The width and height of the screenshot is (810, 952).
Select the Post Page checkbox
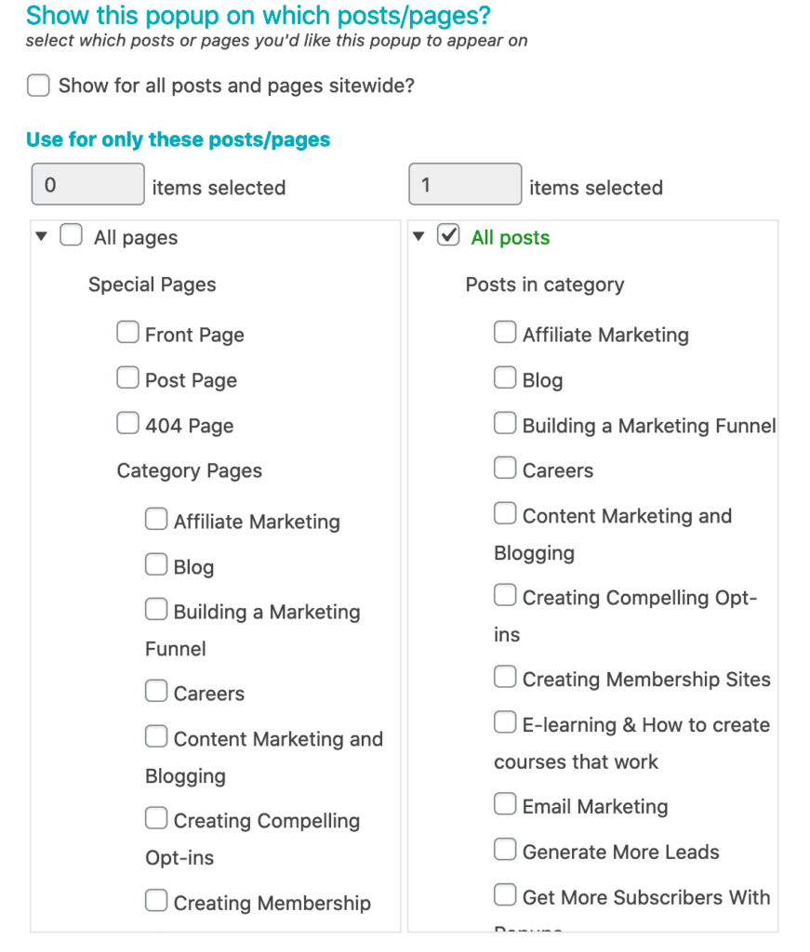click(127, 378)
